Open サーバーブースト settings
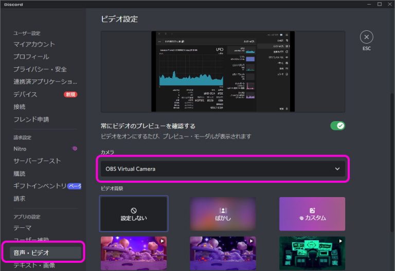 tap(37, 161)
